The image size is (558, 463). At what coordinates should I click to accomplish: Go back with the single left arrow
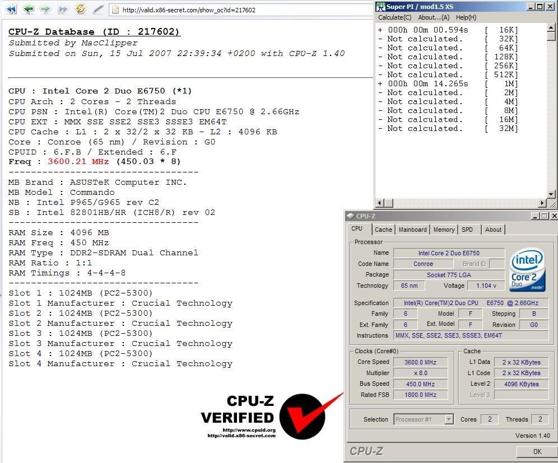click(28, 9)
